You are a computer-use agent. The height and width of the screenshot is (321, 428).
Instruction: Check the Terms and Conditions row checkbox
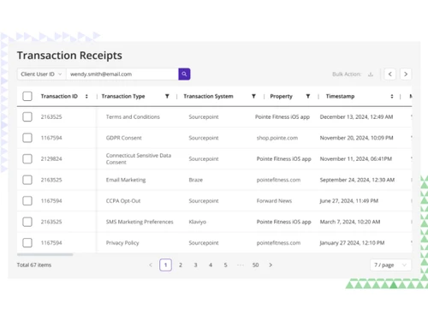tap(27, 116)
